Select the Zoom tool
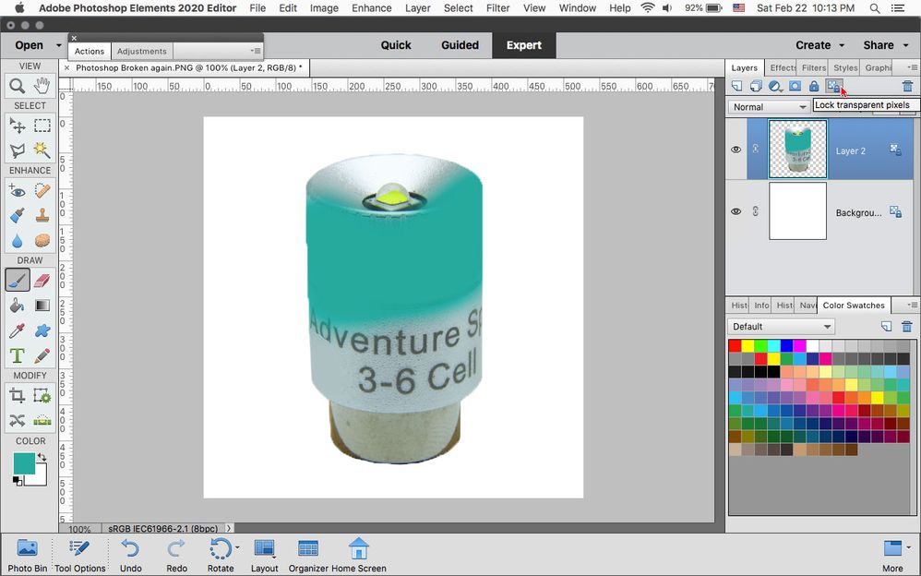Viewport: 921px width, 576px height. click(17, 87)
